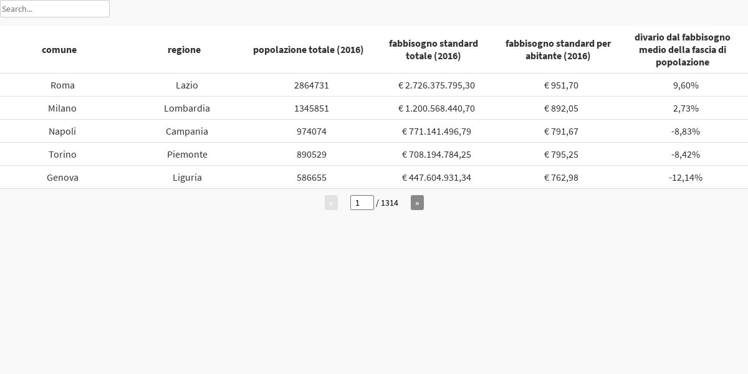This screenshot has width=748, height=374.
Task: Click the Napoli table cell
Action: (x=62, y=131)
